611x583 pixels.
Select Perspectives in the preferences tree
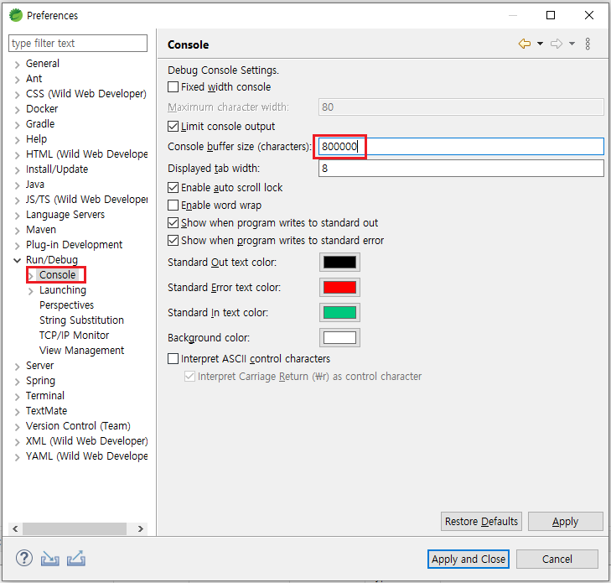point(66,305)
